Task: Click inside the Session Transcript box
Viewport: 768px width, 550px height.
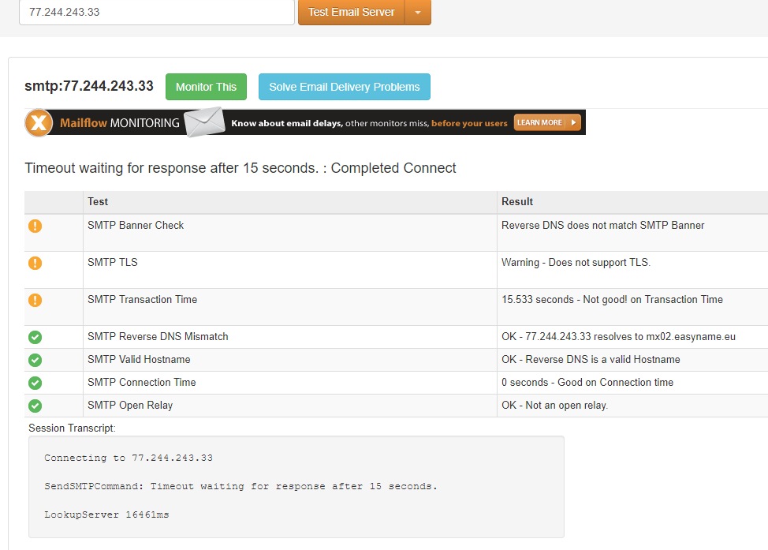Action: point(296,486)
